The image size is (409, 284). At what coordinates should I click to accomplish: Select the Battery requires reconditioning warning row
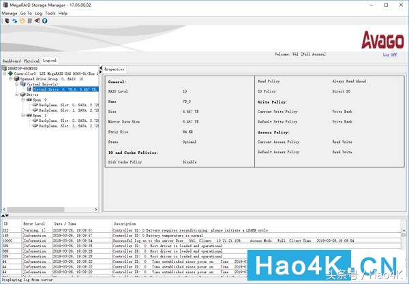(202, 230)
